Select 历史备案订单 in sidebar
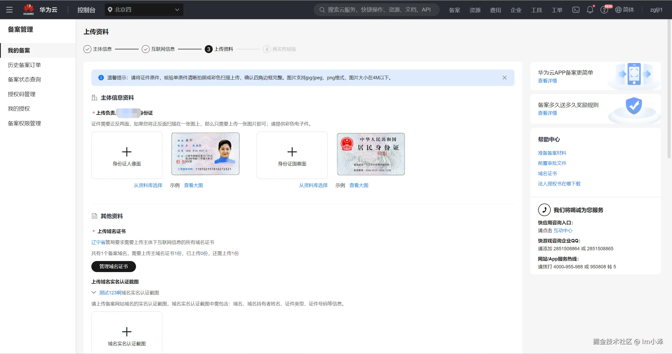Image resolution: width=672 pixels, height=354 pixels. (x=24, y=65)
